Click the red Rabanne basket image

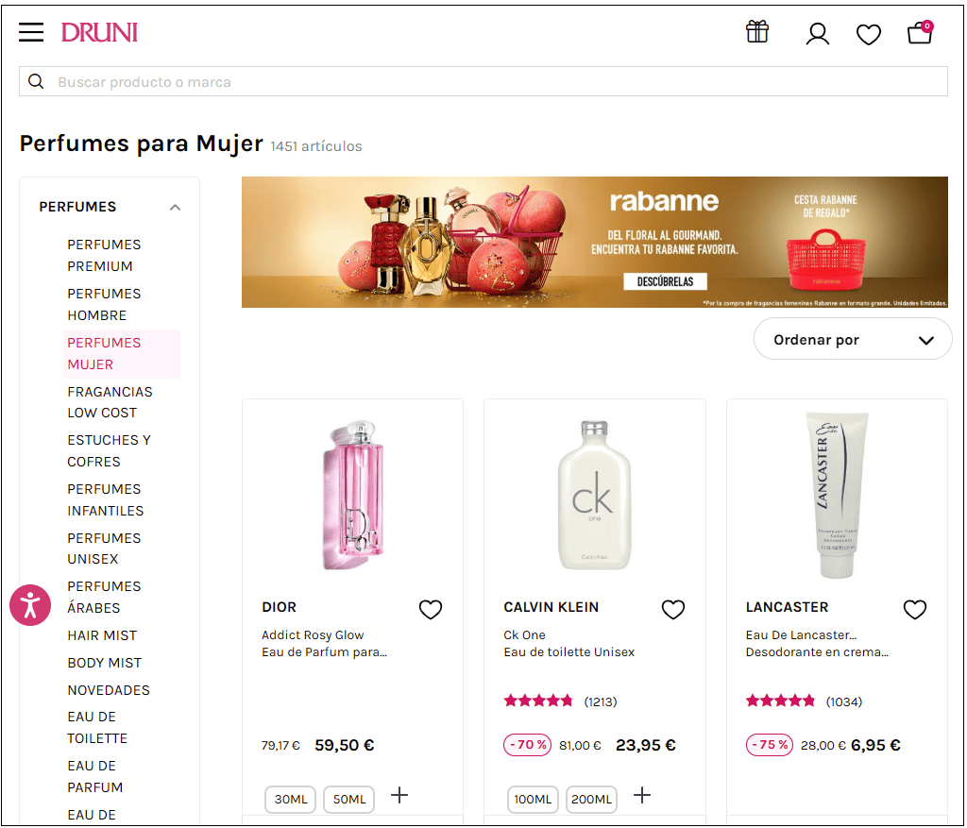825,259
